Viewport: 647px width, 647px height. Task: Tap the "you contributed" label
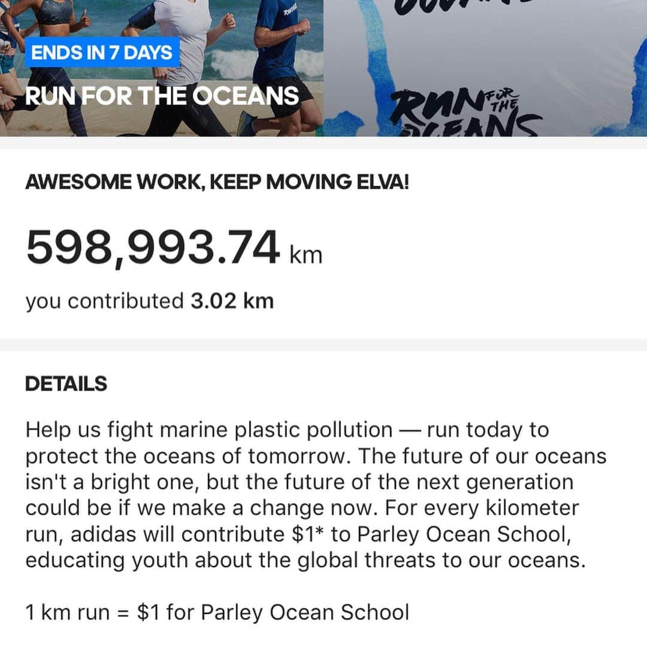click(104, 301)
